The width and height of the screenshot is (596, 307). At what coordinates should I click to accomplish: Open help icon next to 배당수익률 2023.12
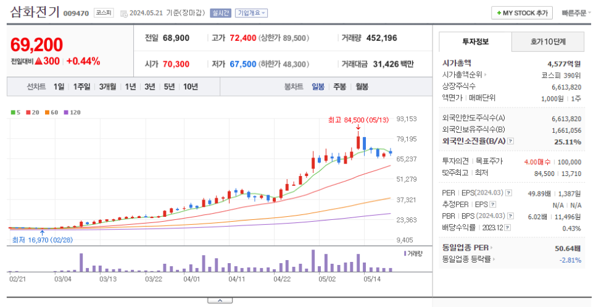coord(507,228)
